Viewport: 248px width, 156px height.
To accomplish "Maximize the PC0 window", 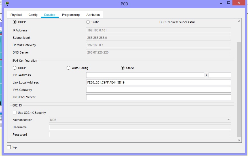I will (228, 3).
